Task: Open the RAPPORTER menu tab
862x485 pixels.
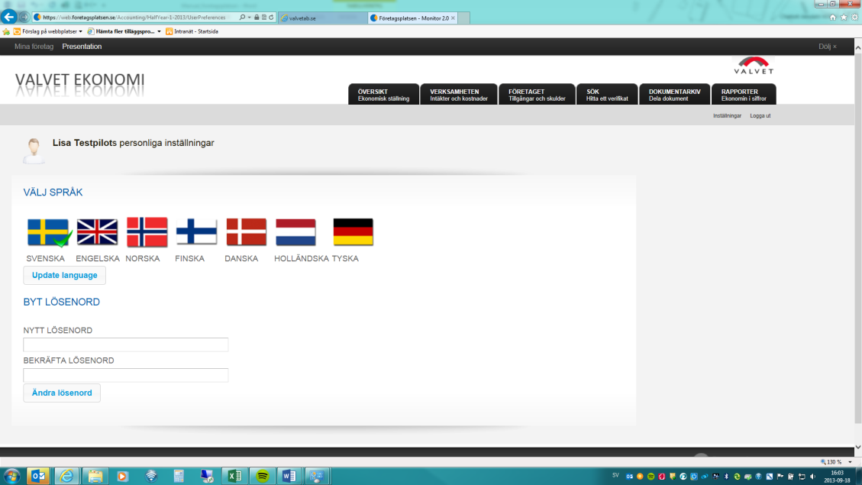Action: coord(744,94)
